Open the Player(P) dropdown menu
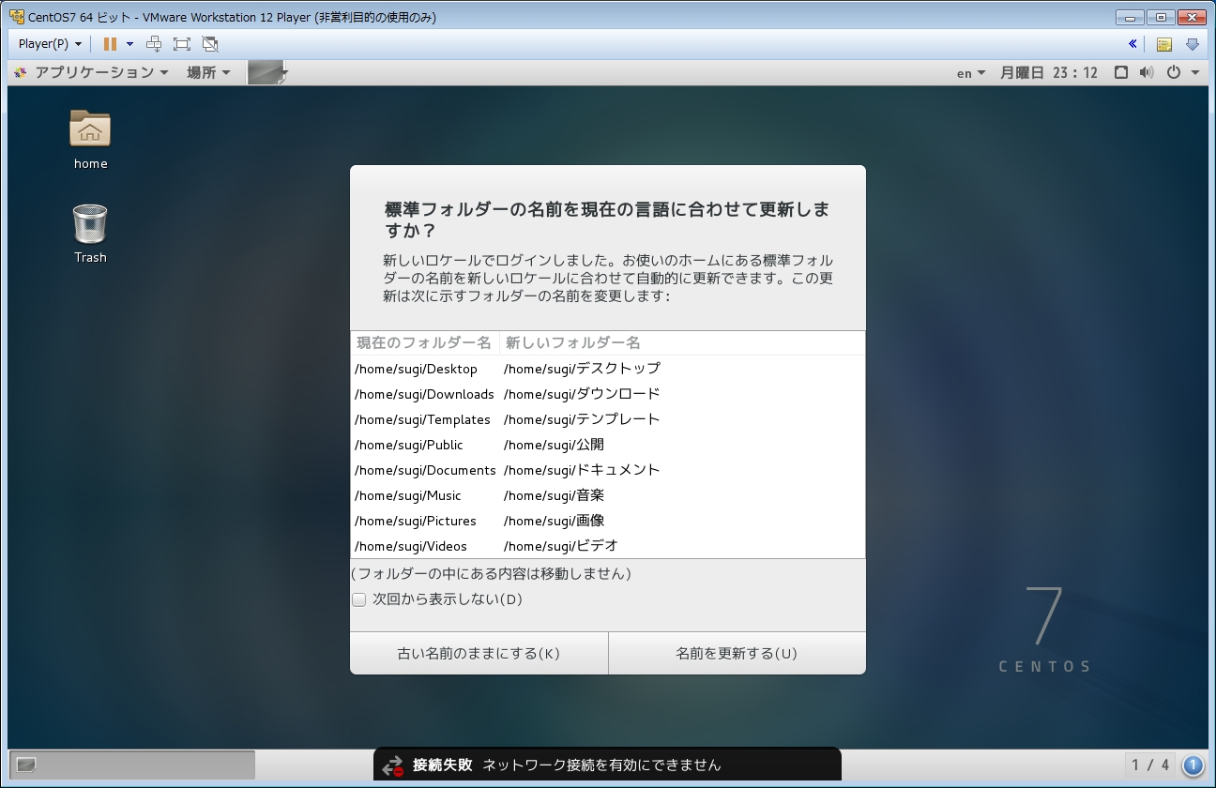1216x788 pixels. (x=50, y=44)
